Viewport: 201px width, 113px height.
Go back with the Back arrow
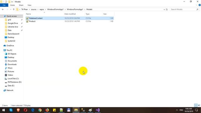coord(3,9)
